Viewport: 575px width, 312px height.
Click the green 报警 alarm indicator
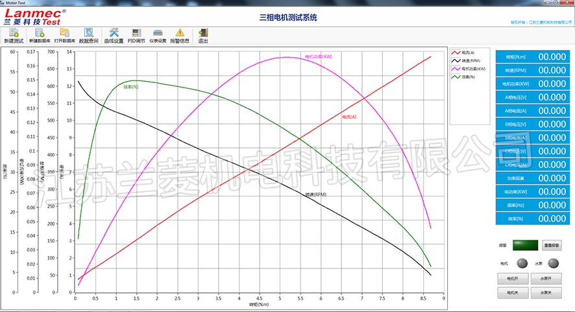525,246
